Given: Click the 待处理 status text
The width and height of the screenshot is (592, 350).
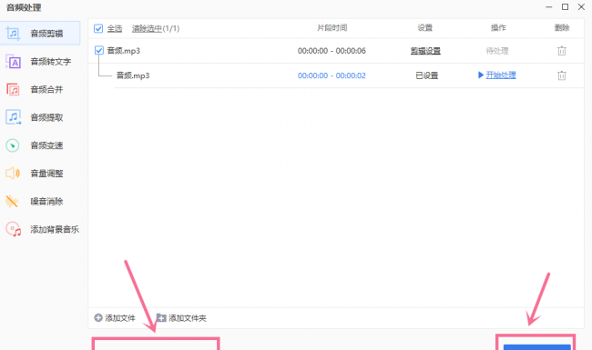Looking at the screenshot, I should coord(497,51).
